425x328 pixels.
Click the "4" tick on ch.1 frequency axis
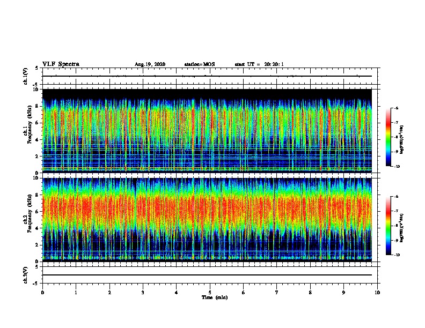coord(37,140)
